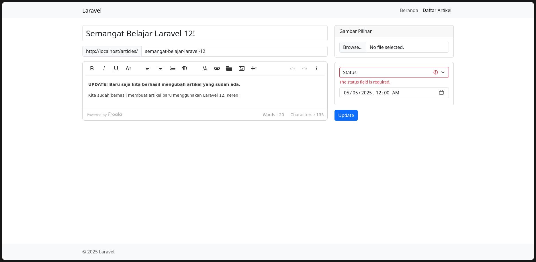This screenshot has height=262, width=536.
Task: Insert an ordered list
Action: [x=173, y=68]
